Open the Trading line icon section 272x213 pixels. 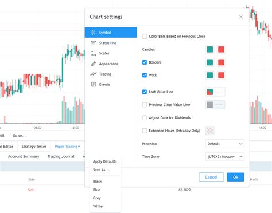point(94,74)
